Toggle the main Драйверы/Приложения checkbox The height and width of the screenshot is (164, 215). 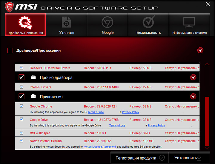point(10,50)
